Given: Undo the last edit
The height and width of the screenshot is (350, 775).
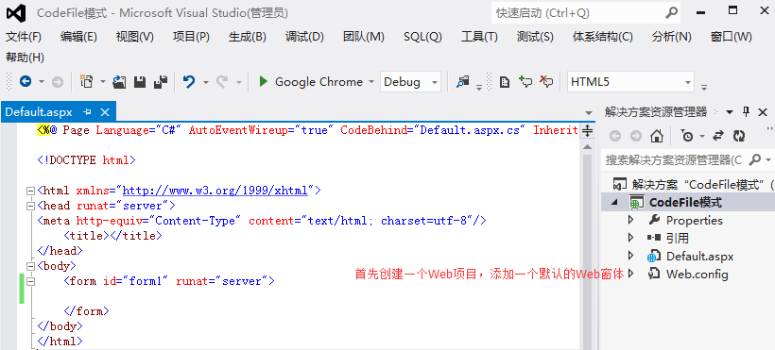Looking at the screenshot, I should coord(189,81).
